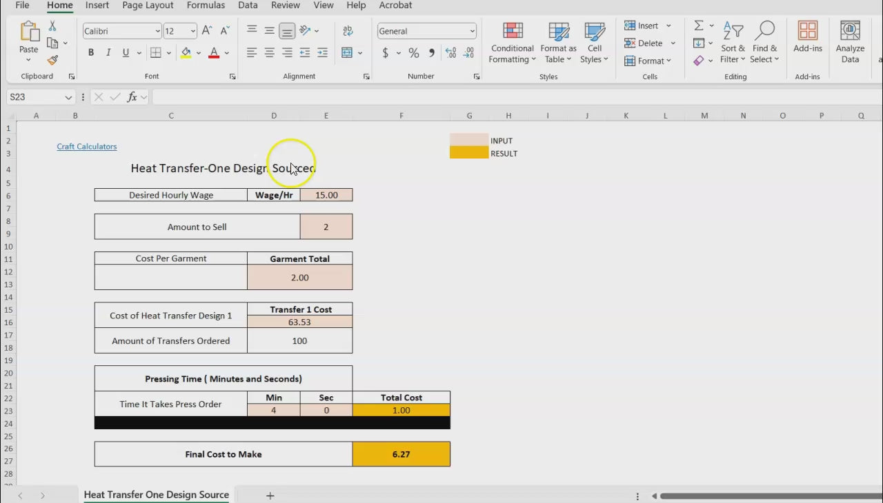Open the Page Layout tab

[x=148, y=6]
